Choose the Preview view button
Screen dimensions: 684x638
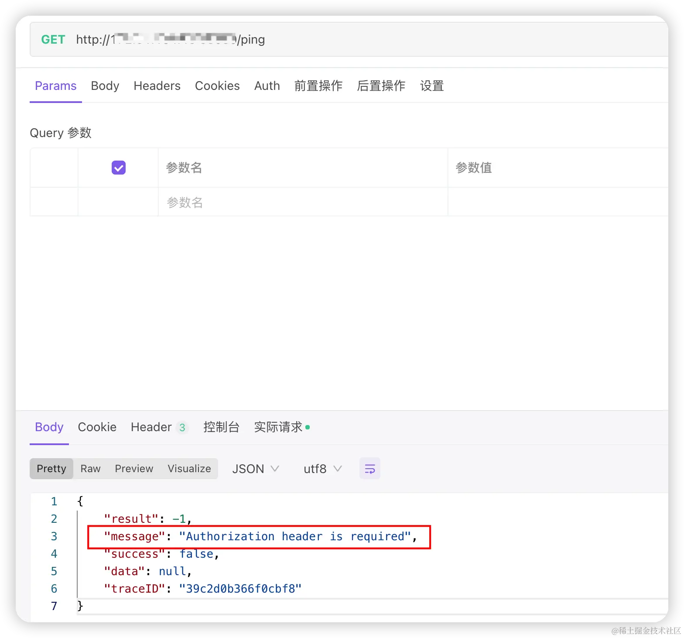click(x=134, y=469)
